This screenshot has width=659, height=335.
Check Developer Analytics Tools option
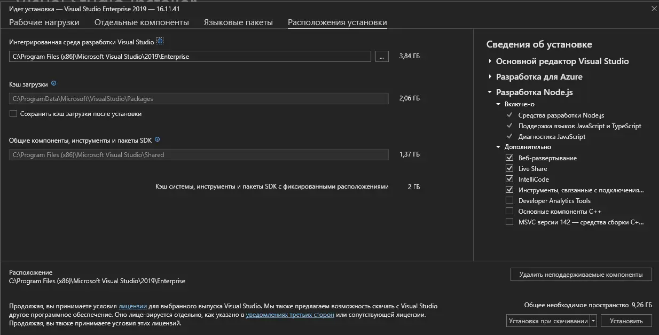tap(509, 201)
